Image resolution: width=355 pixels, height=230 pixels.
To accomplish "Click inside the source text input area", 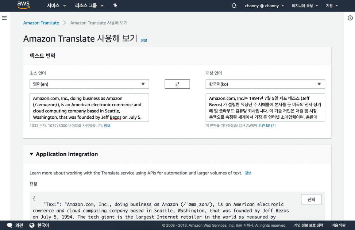I will (89, 108).
